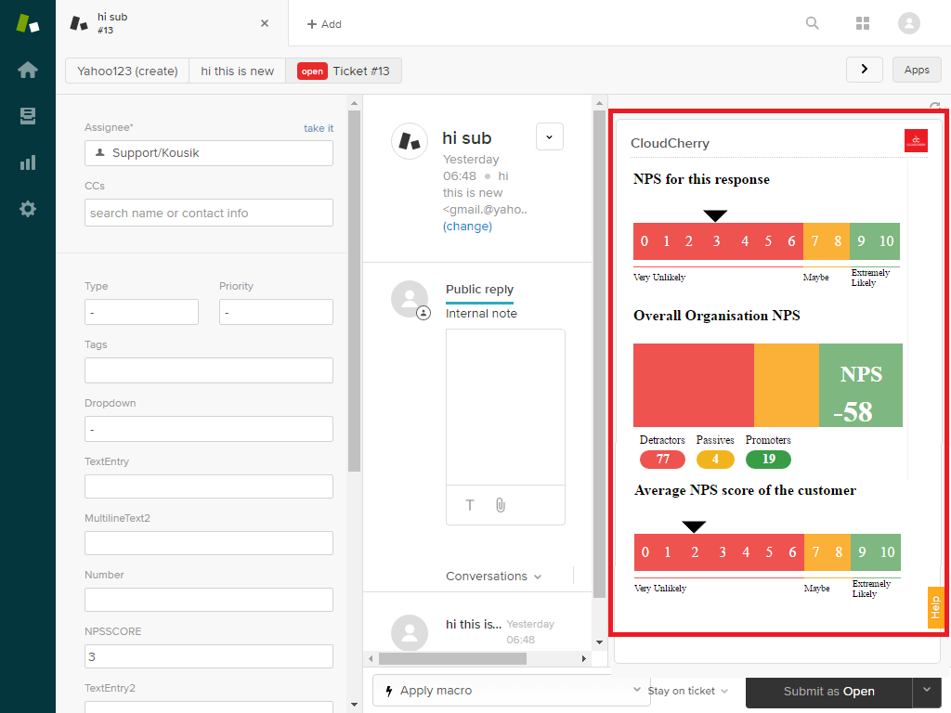The width and height of the screenshot is (951, 713).
Task: Open the Stay on ticket dropdown
Action: [x=687, y=691]
